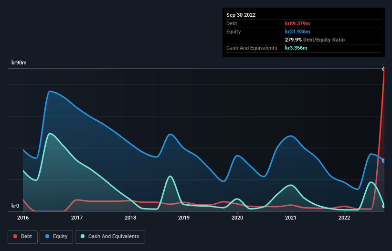Click the kr0 y-axis label
392x251 pixels.
point(15,206)
